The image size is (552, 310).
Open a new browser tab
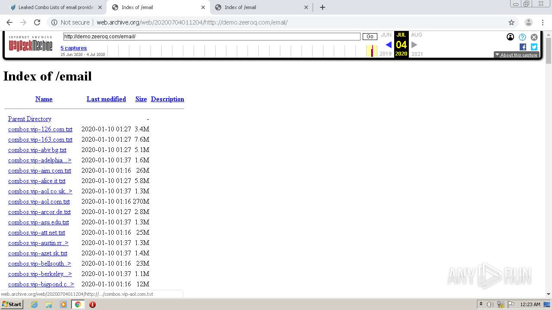pyautogui.click(x=323, y=7)
